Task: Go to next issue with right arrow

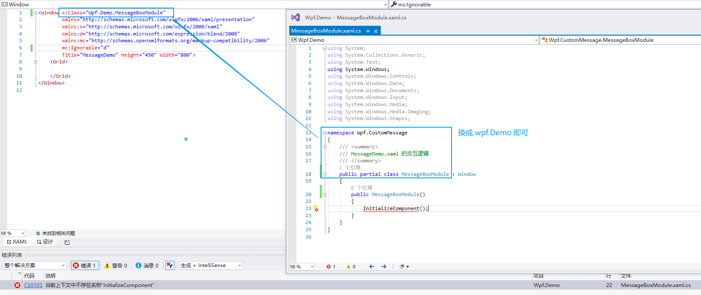Action: click(384, 267)
